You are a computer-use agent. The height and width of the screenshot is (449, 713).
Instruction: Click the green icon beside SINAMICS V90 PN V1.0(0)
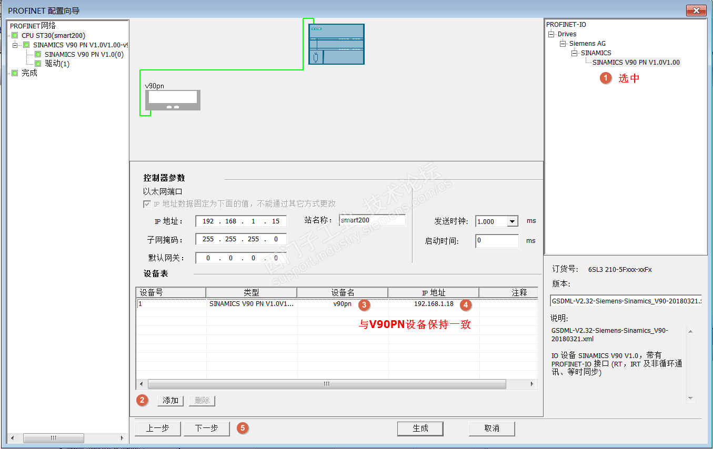pos(38,54)
